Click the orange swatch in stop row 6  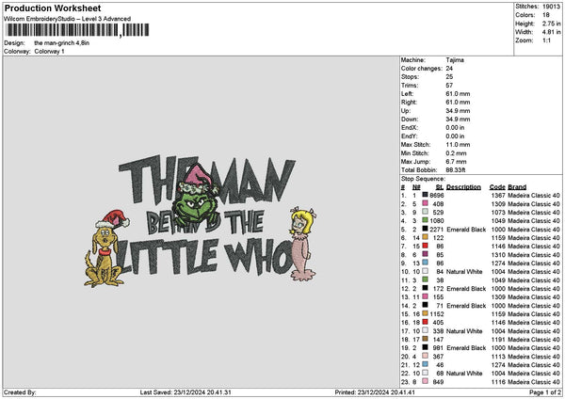coord(426,237)
